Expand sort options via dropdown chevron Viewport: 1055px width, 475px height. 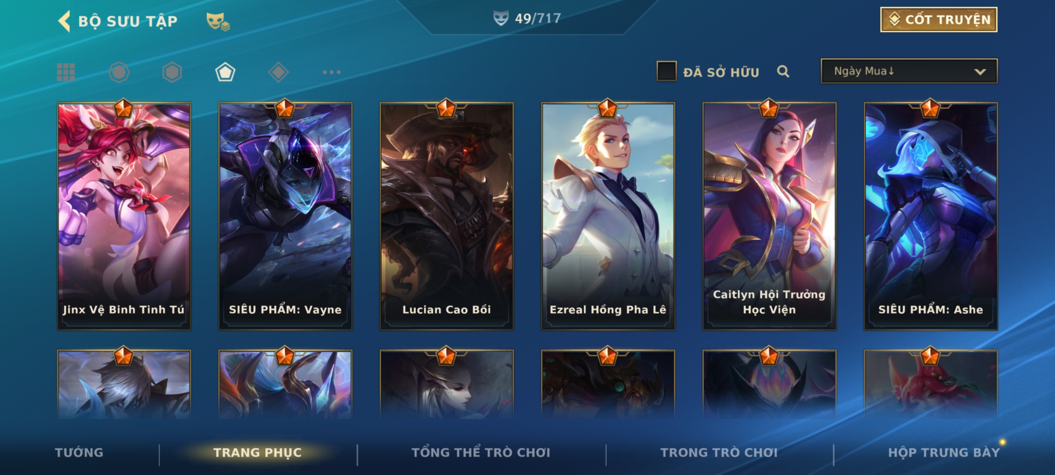[x=980, y=72]
